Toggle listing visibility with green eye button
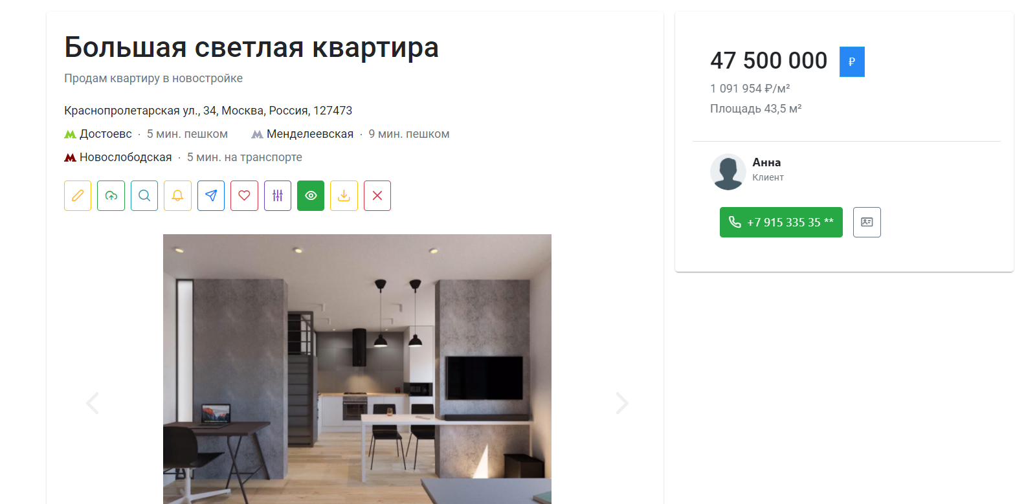This screenshot has height=504, width=1026. coord(311,195)
